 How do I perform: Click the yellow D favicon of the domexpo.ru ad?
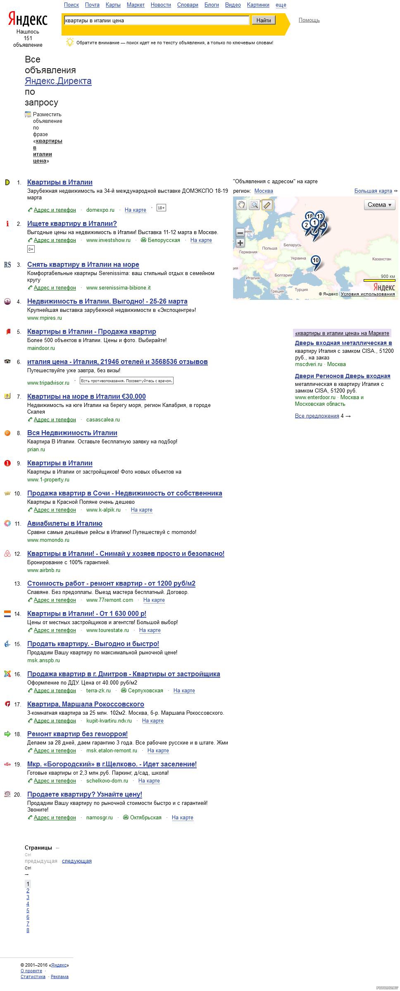pos(7,182)
